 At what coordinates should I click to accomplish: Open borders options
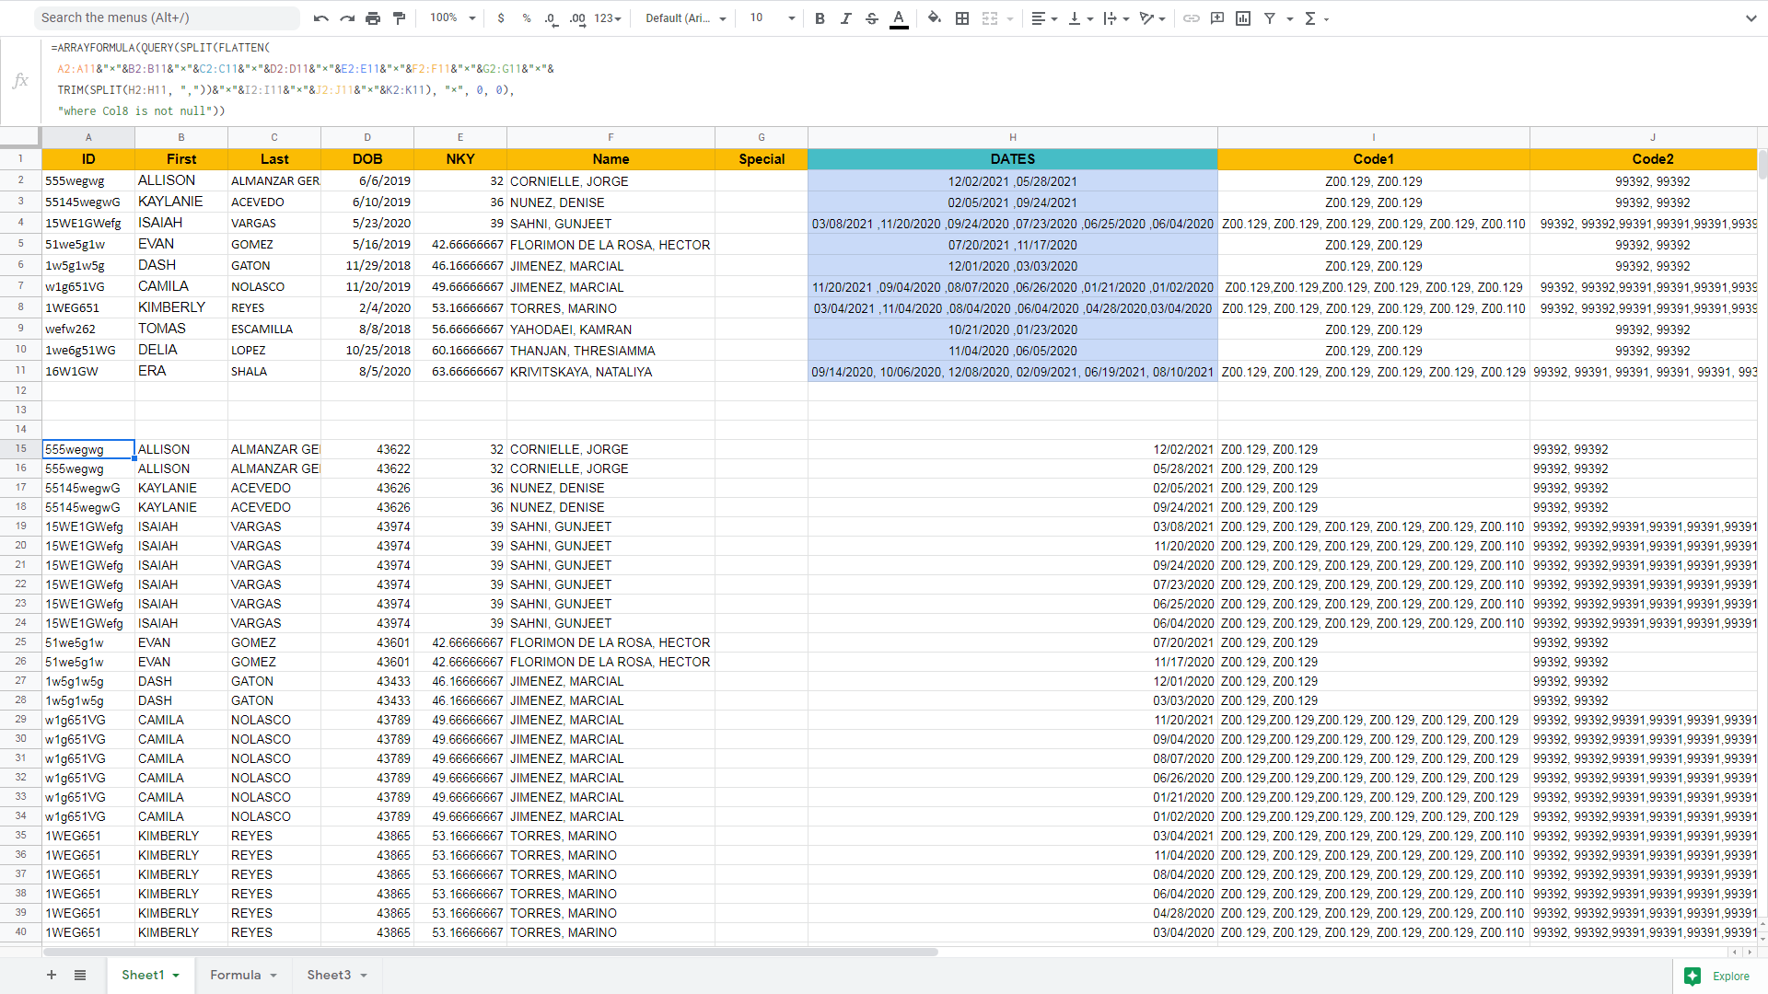coord(962,18)
